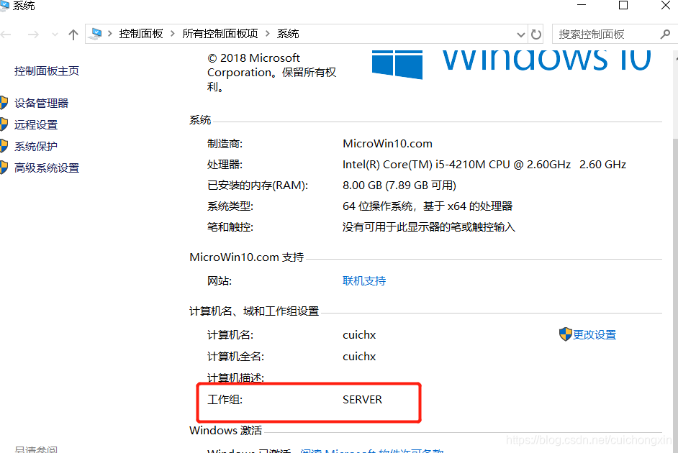The height and width of the screenshot is (453, 678).
Task: Click 更改设置 link
Action: point(595,334)
